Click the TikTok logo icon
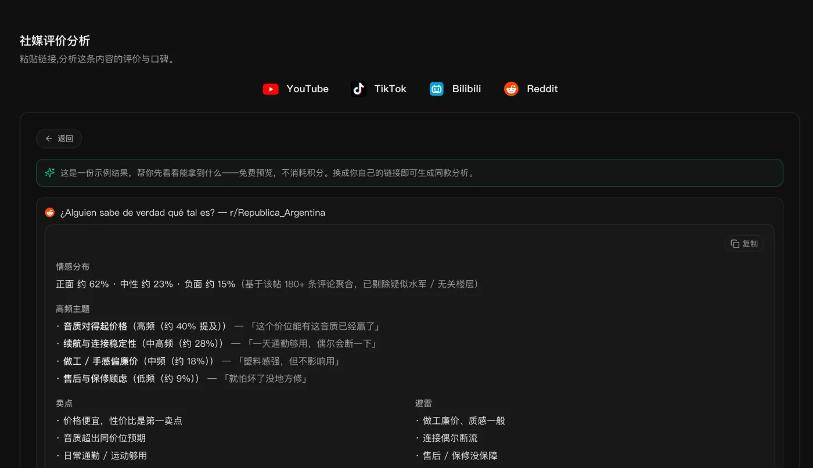The width and height of the screenshot is (813, 468). (359, 89)
